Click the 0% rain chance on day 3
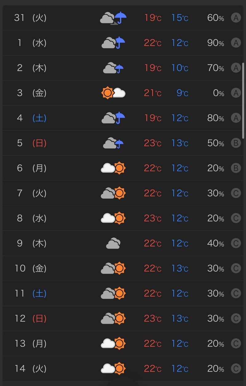 coord(219,93)
